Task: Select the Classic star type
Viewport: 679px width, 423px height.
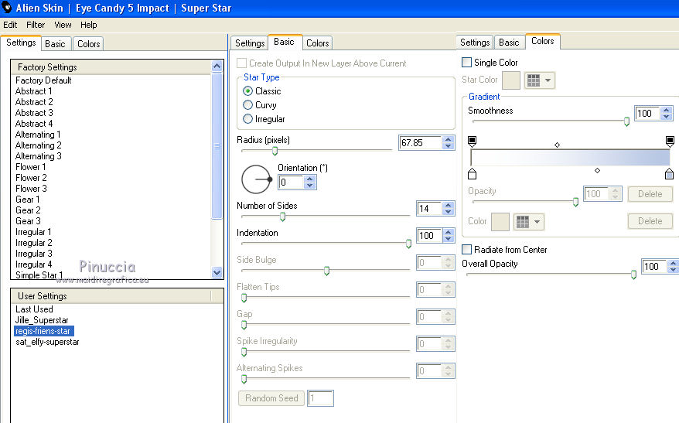Action: [x=247, y=91]
